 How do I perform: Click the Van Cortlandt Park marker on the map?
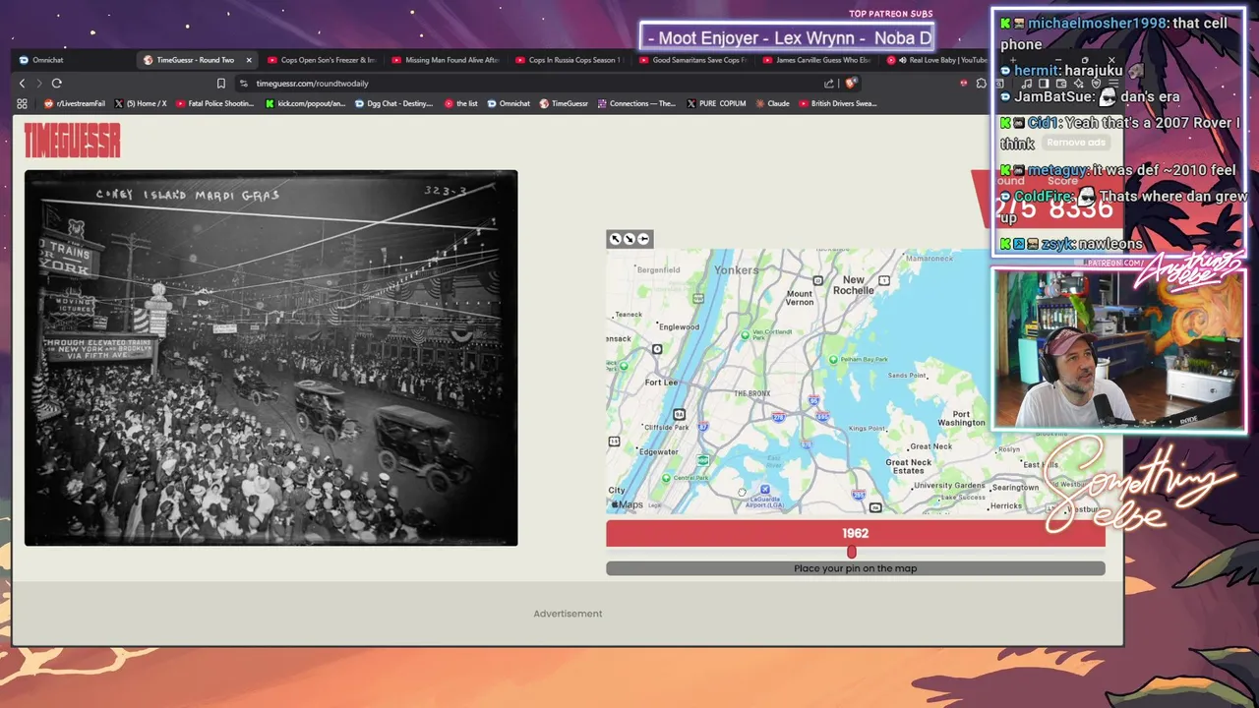[x=745, y=334]
